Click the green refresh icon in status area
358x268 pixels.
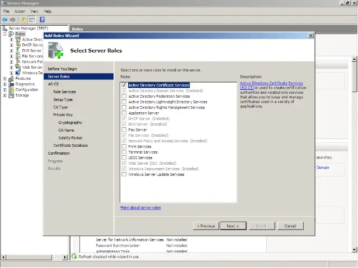(74, 256)
